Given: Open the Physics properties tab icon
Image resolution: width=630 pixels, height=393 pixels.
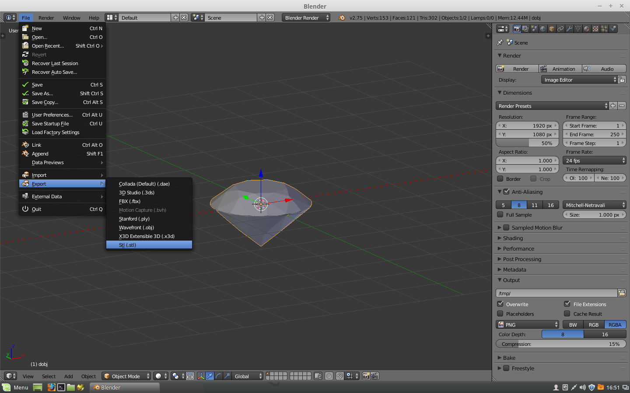Looking at the screenshot, I should (x=613, y=29).
